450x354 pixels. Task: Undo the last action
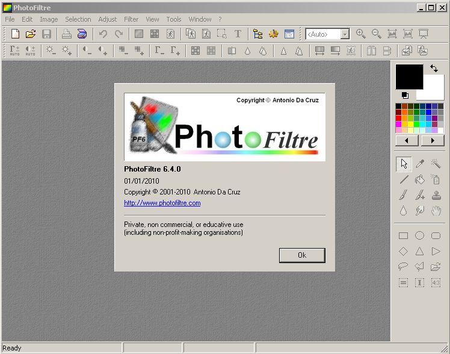click(x=103, y=34)
